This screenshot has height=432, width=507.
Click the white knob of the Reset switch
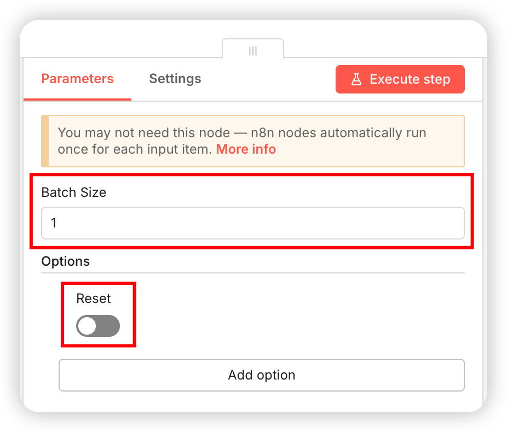[87, 326]
